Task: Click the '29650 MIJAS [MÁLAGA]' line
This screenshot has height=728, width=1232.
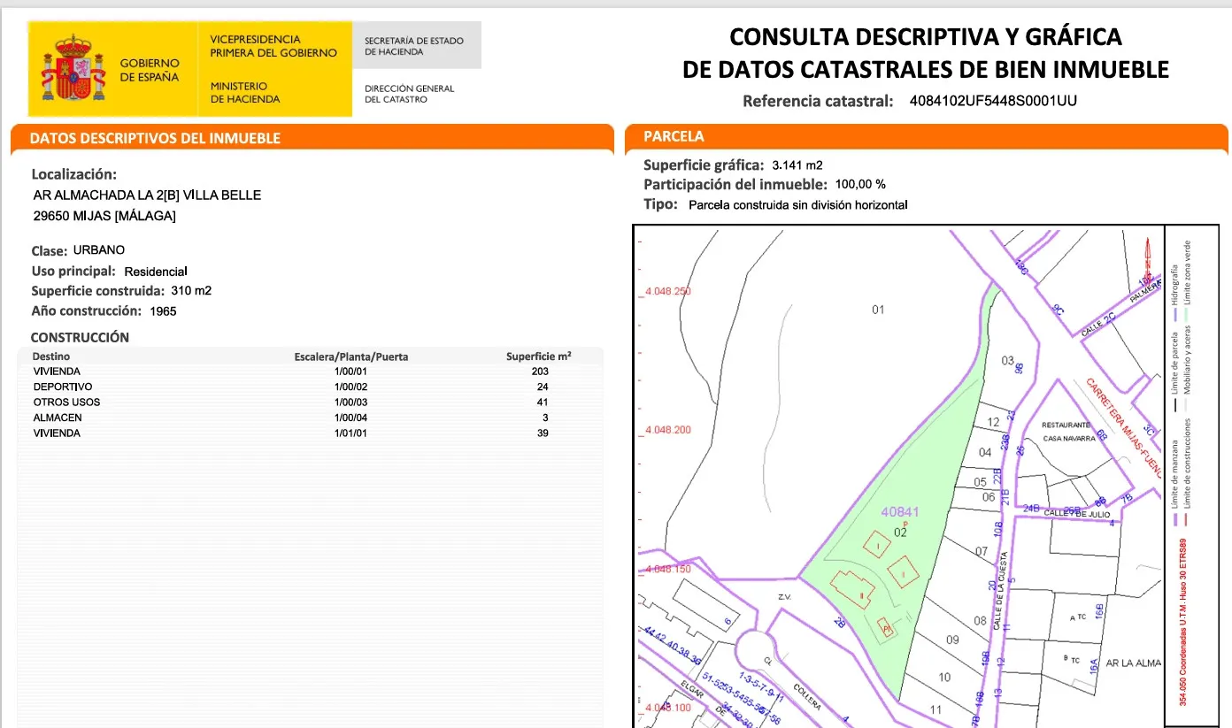Action: click(104, 216)
